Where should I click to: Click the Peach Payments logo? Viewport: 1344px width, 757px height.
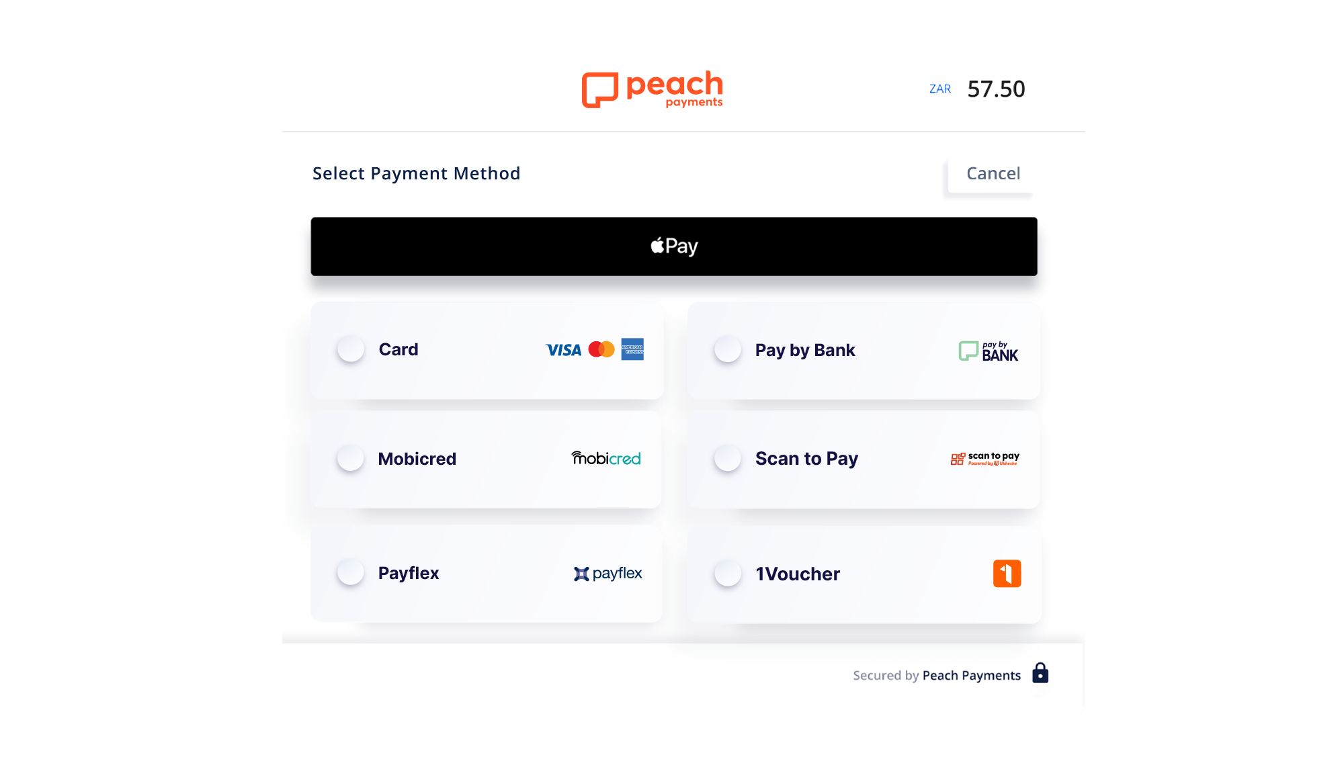650,89
